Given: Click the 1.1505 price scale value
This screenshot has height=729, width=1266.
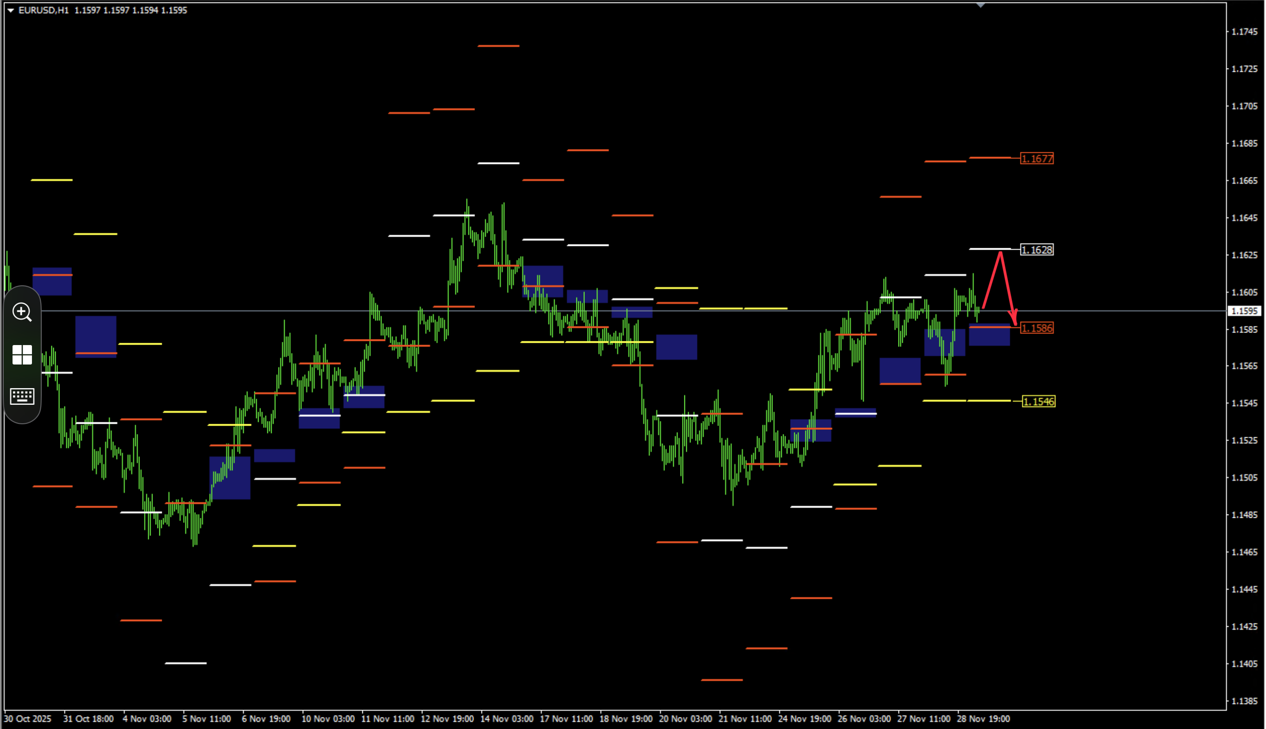Looking at the screenshot, I should [x=1245, y=478].
